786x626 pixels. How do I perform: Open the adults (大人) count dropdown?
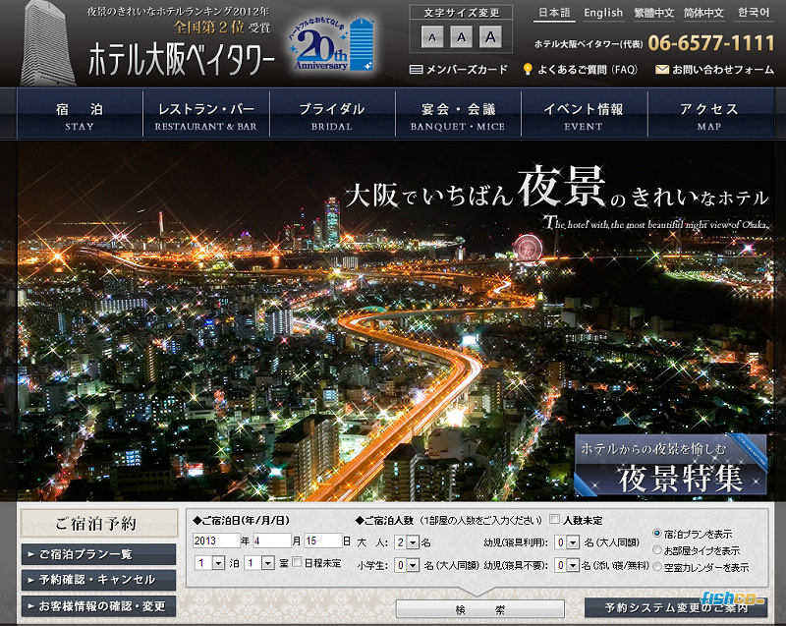[x=407, y=542]
